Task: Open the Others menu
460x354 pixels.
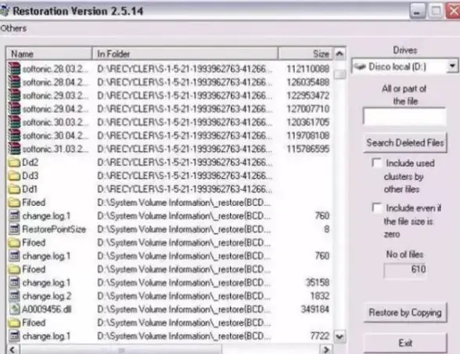Action: click(x=13, y=28)
